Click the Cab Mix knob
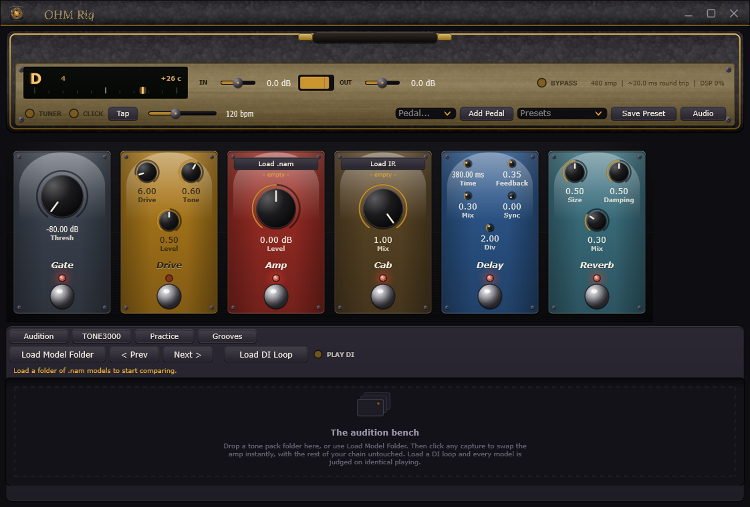Screen dimensions: 750x507 pyautogui.click(x=382, y=208)
